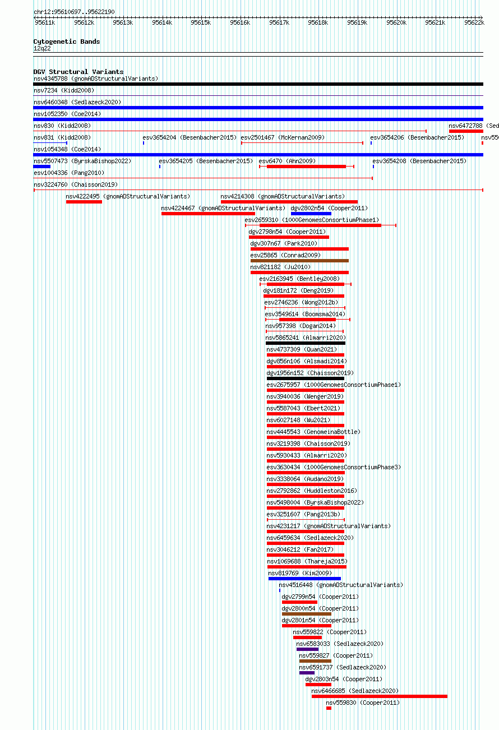Click the brown bar under esv25865
This screenshot has width=499, height=730.
click(x=299, y=261)
